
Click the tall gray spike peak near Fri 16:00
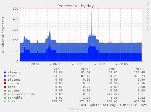(x=92, y=12)
